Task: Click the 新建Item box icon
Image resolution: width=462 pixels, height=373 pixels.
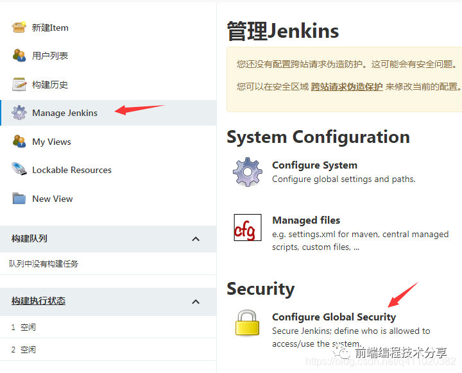Action: (x=19, y=28)
